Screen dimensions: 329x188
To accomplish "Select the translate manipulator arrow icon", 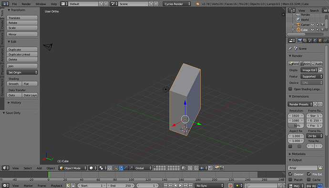I will (121, 168).
